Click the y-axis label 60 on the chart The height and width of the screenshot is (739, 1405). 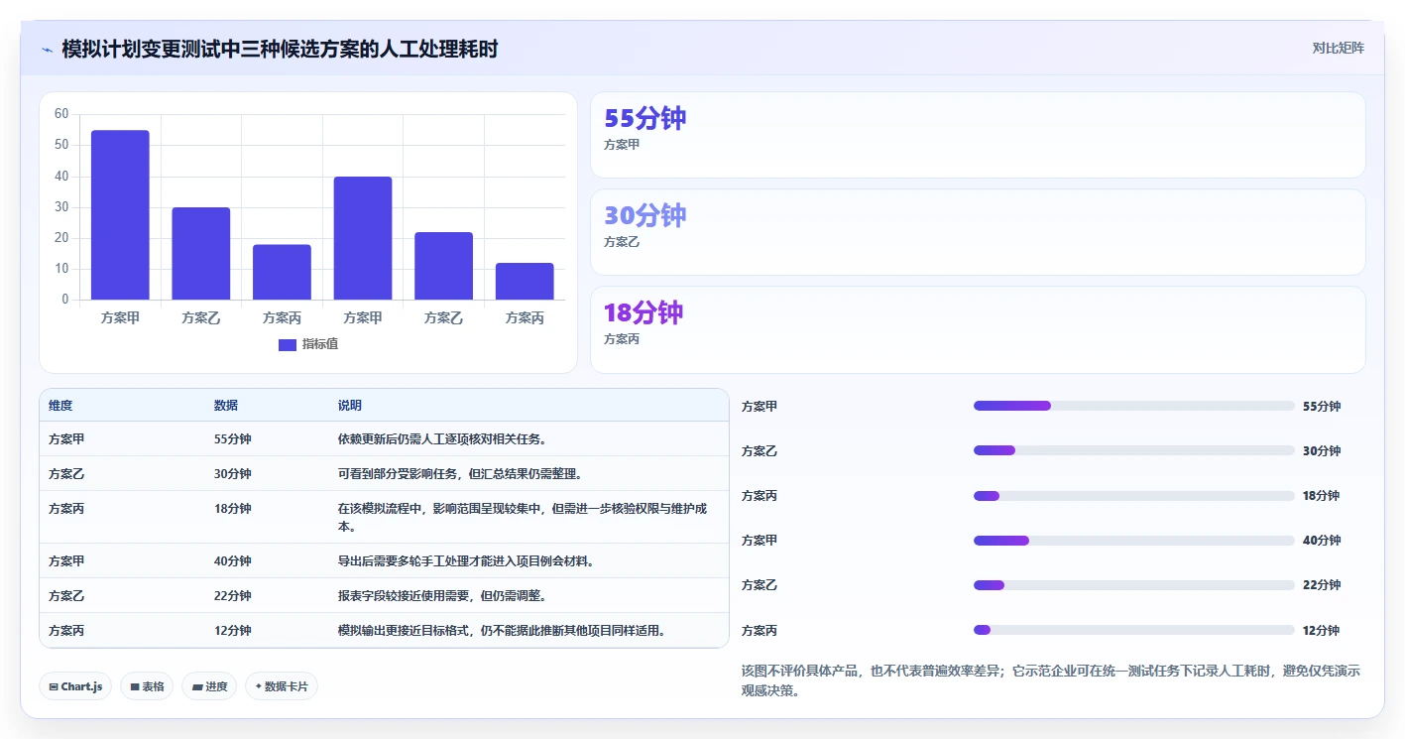click(x=61, y=114)
